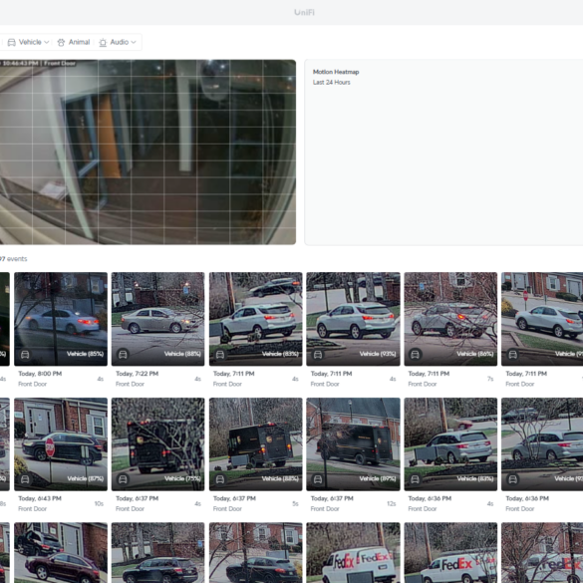Click Front Door label under 7:22 PM event
583x583 pixels.
point(130,384)
